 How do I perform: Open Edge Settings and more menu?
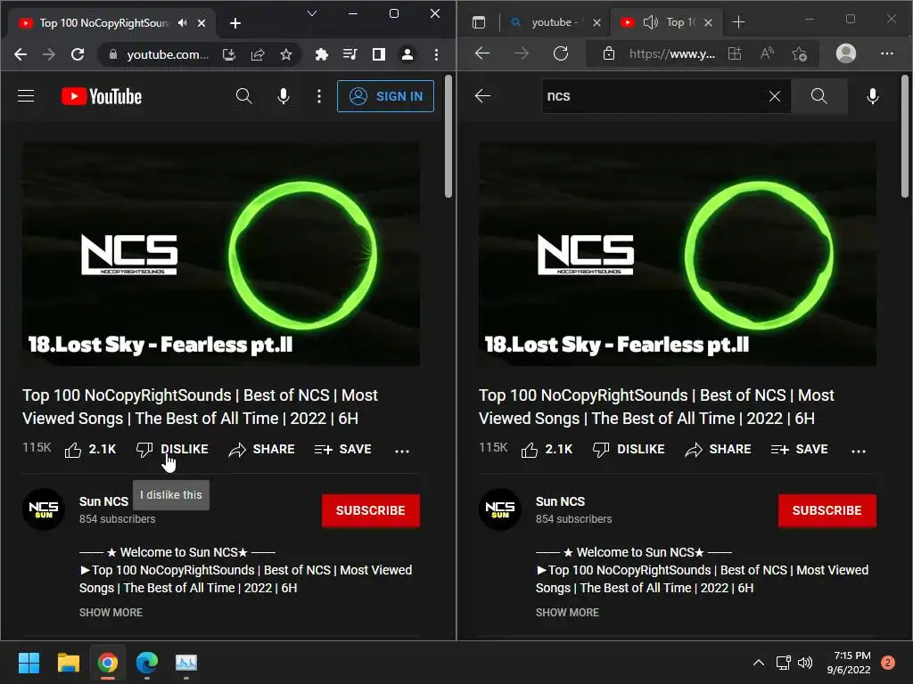pyautogui.click(x=887, y=53)
